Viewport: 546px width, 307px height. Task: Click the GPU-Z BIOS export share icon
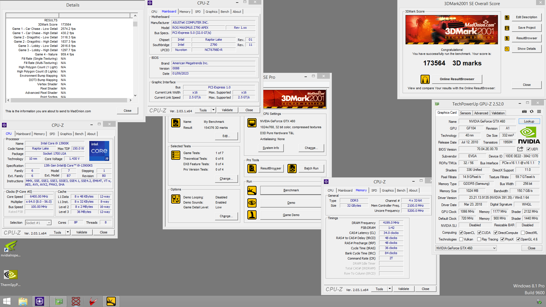520,149
